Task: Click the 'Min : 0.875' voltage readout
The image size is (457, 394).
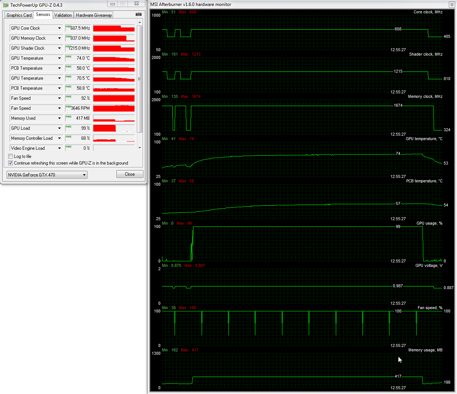Action: [x=172, y=265]
